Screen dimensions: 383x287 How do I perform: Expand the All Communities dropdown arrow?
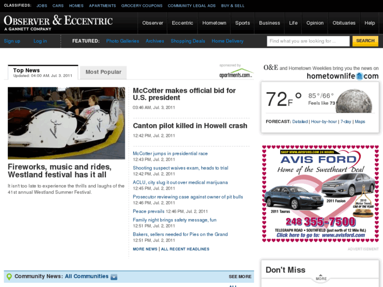coord(114,277)
